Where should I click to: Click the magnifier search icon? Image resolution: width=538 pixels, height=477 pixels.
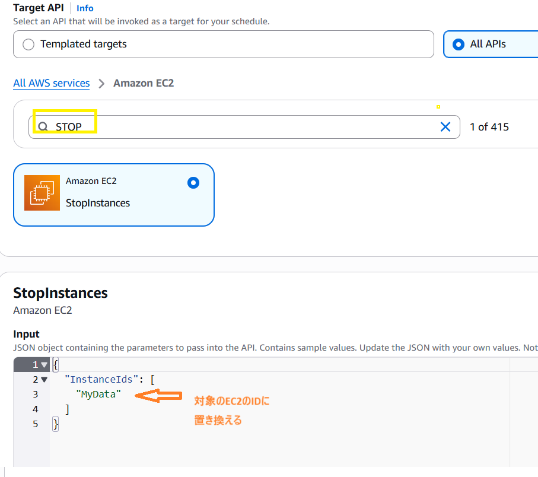pyautogui.click(x=43, y=126)
